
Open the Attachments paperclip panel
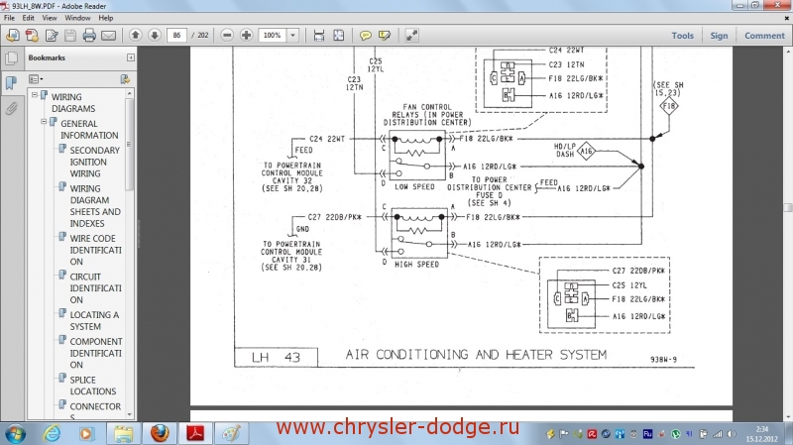11,108
